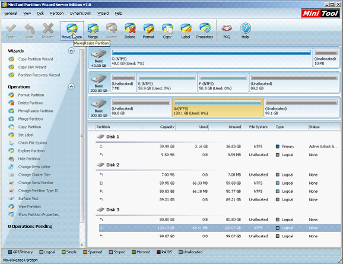Open the Disk menu

pos(40,13)
